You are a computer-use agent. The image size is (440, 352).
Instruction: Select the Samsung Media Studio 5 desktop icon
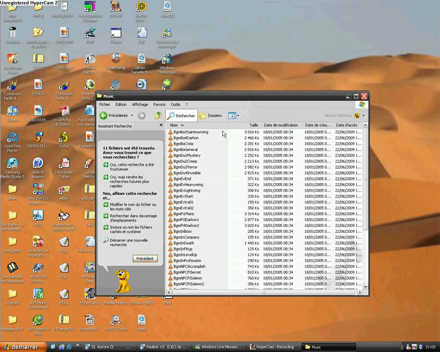(13, 168)
